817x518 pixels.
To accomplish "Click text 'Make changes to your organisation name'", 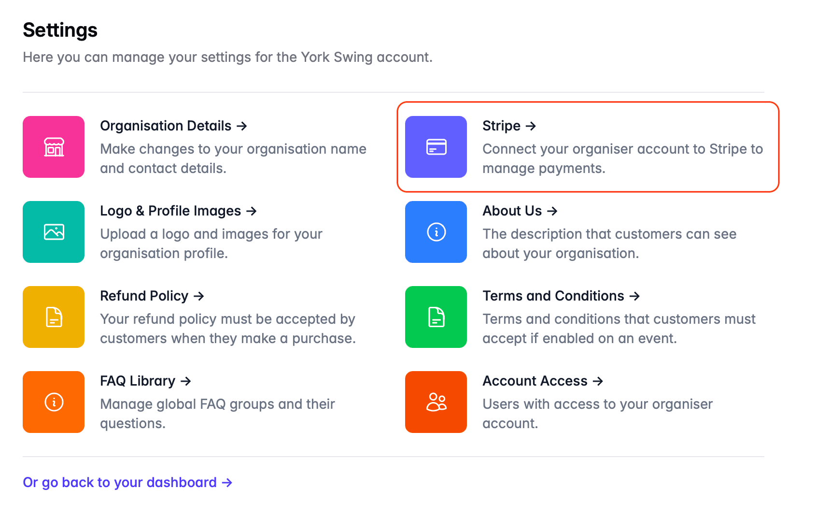I will click(x=233, y=149).
